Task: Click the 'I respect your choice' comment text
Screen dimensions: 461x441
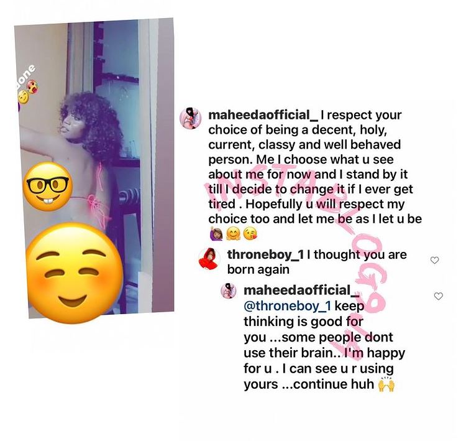Action: tap(315, 167)
